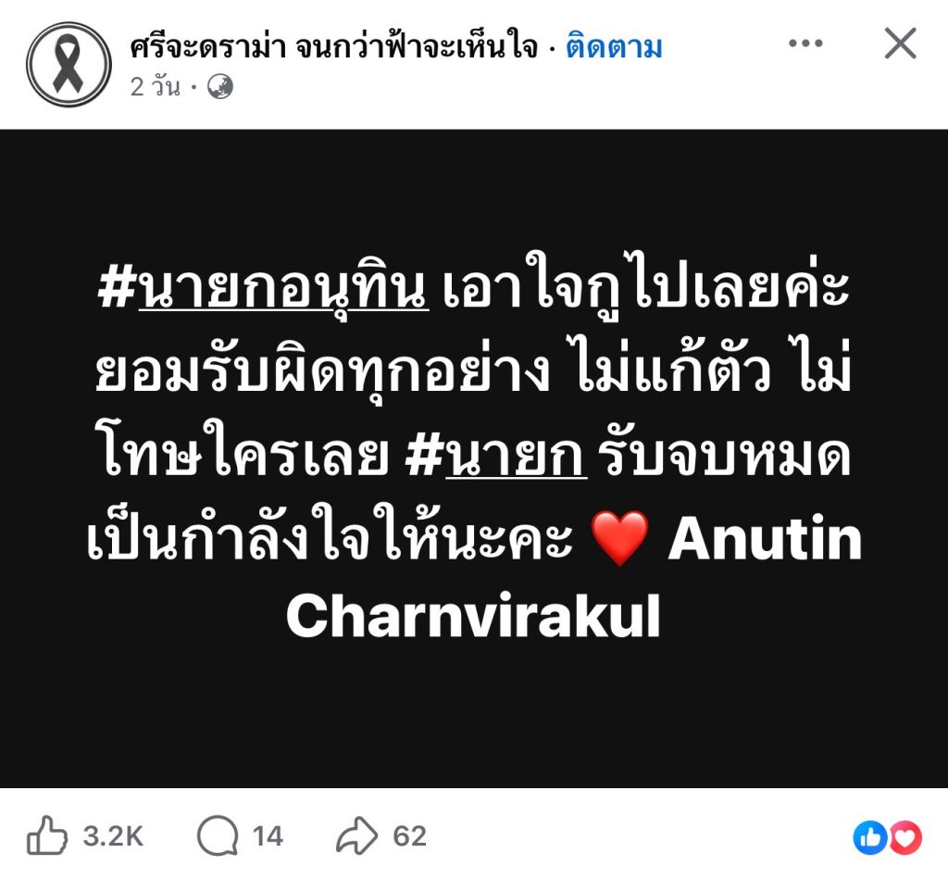Screen dimensions: 948x878
Task: Close the post with the X icon
Action: 900,43
